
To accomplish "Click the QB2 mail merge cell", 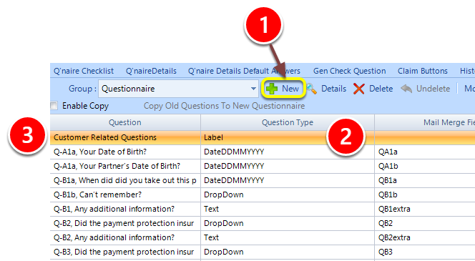I will coord(425,223).
